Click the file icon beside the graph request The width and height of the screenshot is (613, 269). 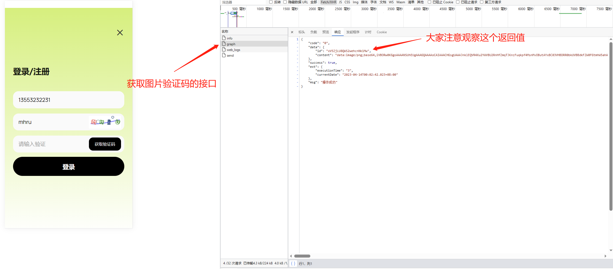click(x=224, y=44)
